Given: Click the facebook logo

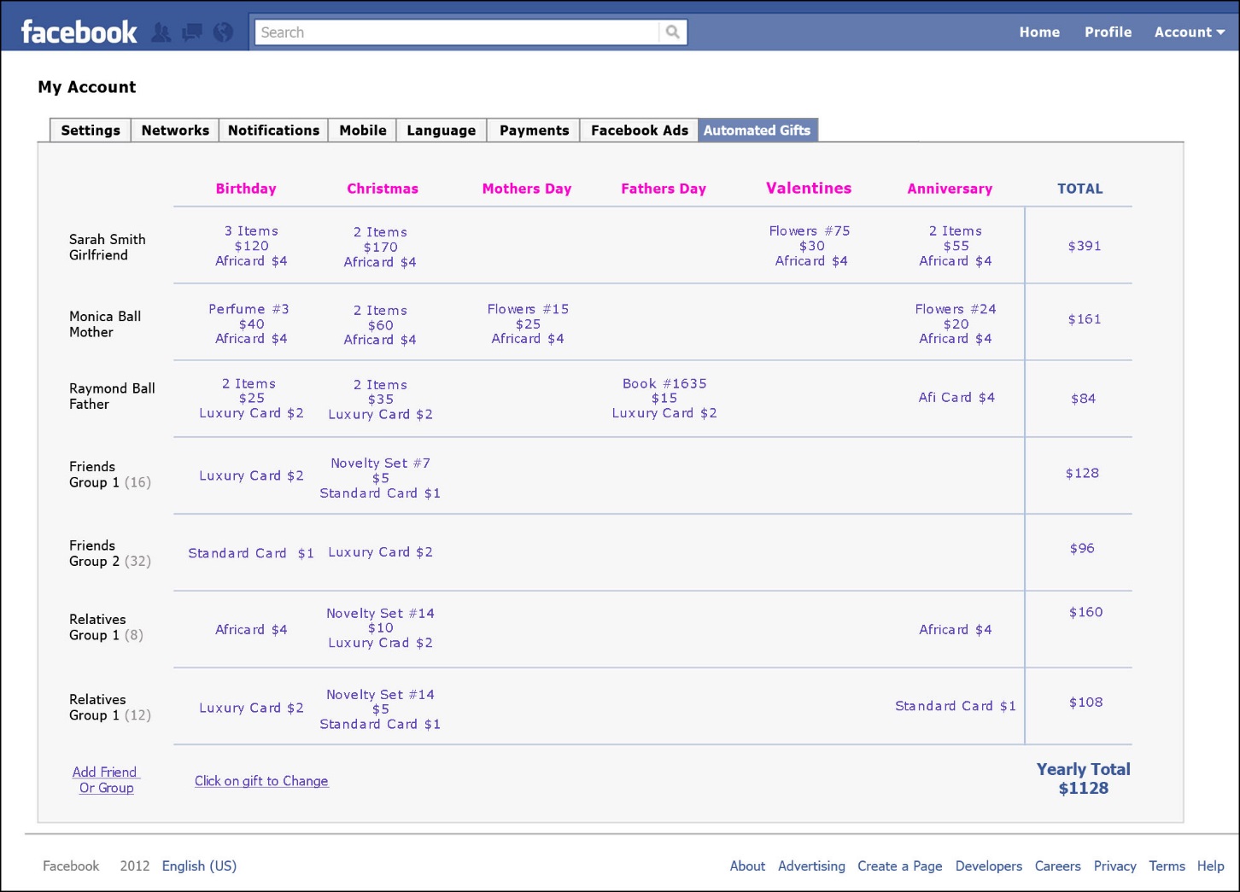Looking at the screenshot, I should (x=79, y=32).
